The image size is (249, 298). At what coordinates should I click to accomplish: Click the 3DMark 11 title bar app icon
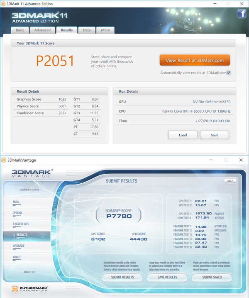[3, 4]
